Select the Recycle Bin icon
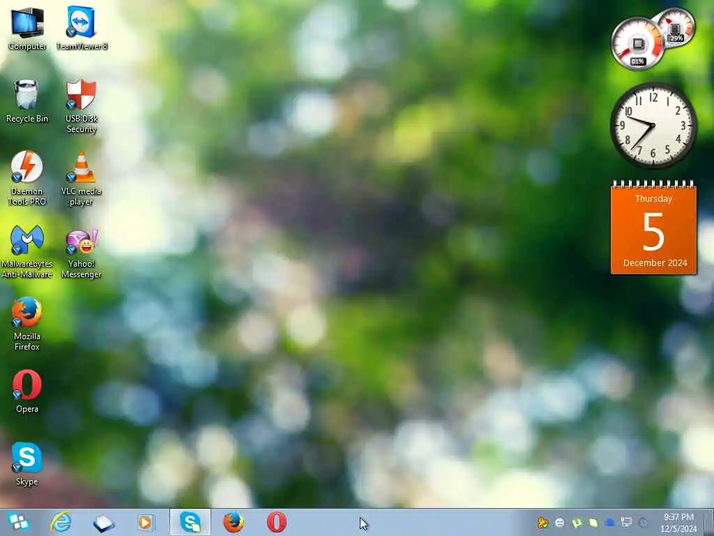Image resolution: width=714 pixels, height=536 pixels. coord(27,101)
